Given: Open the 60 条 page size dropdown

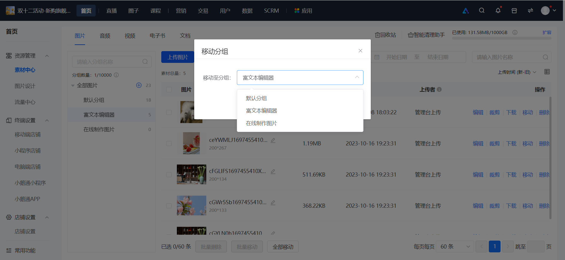Looking at the screenshot, I should (455, 246).
